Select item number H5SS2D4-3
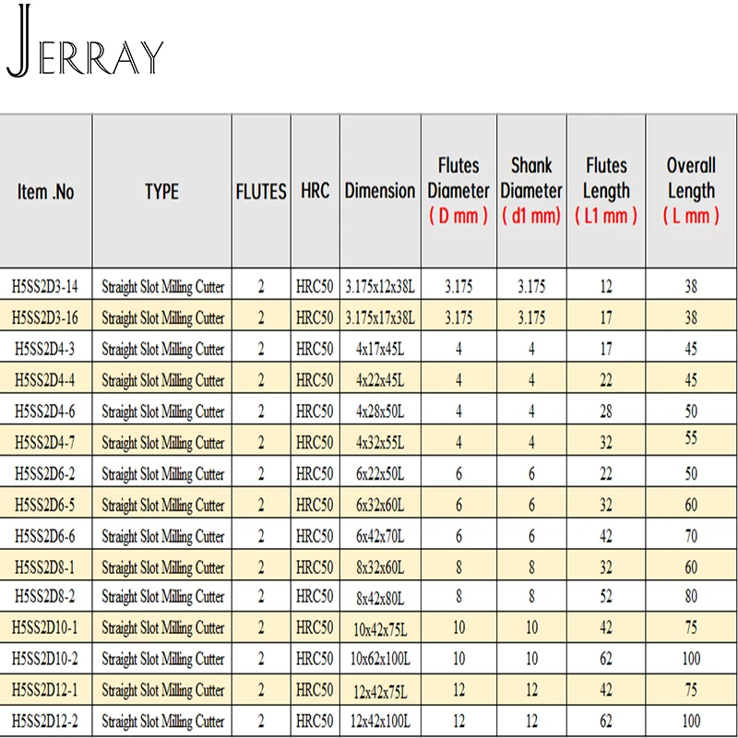The width and height of the screenshot is (738, 738). 44,349
